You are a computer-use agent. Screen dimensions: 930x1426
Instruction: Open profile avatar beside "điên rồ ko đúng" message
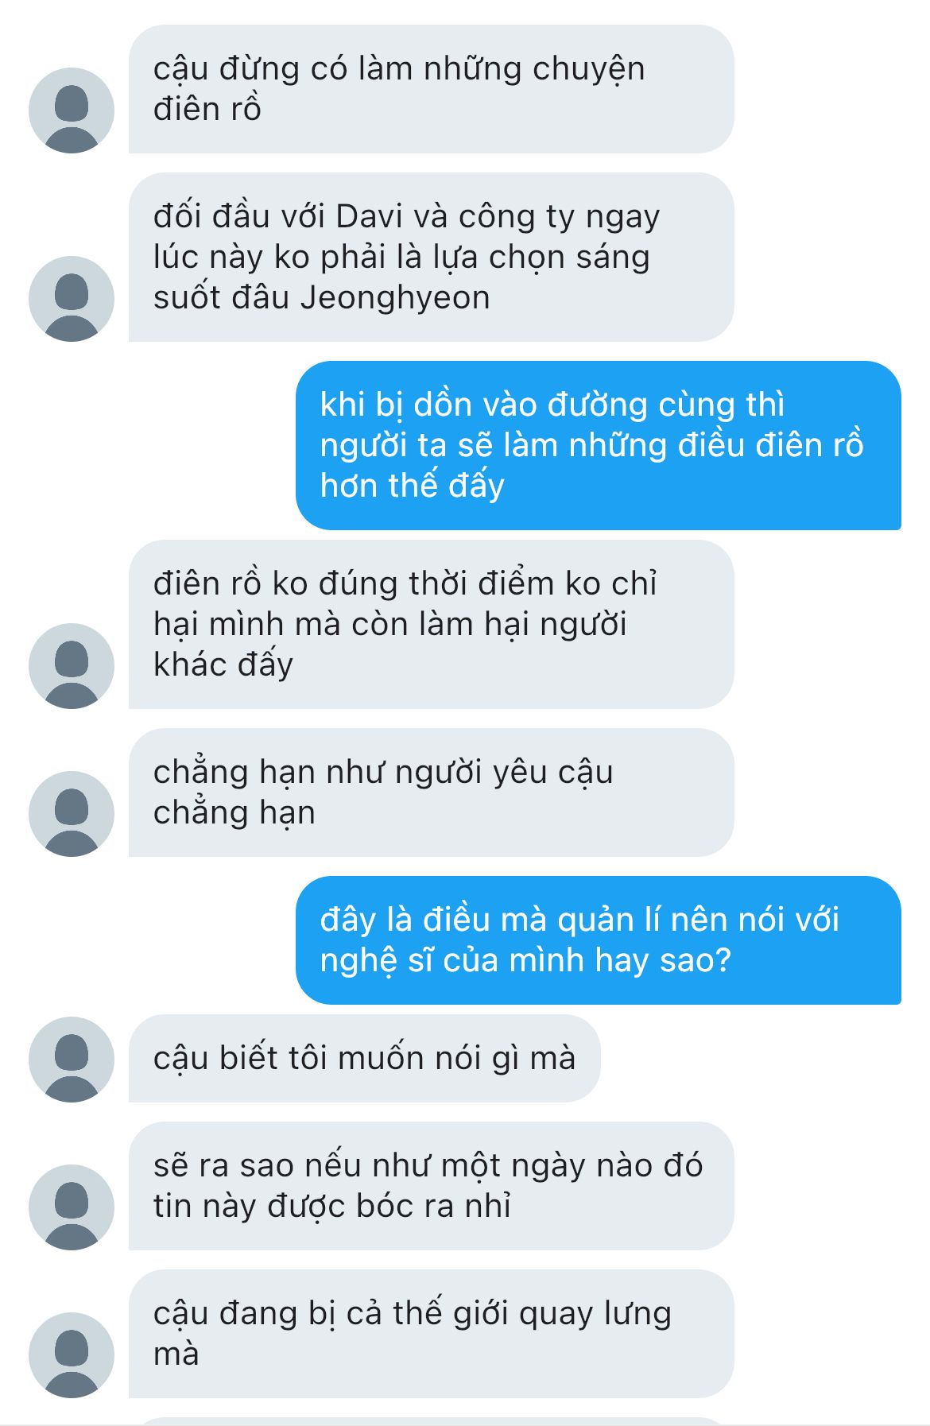click(72, 665)
